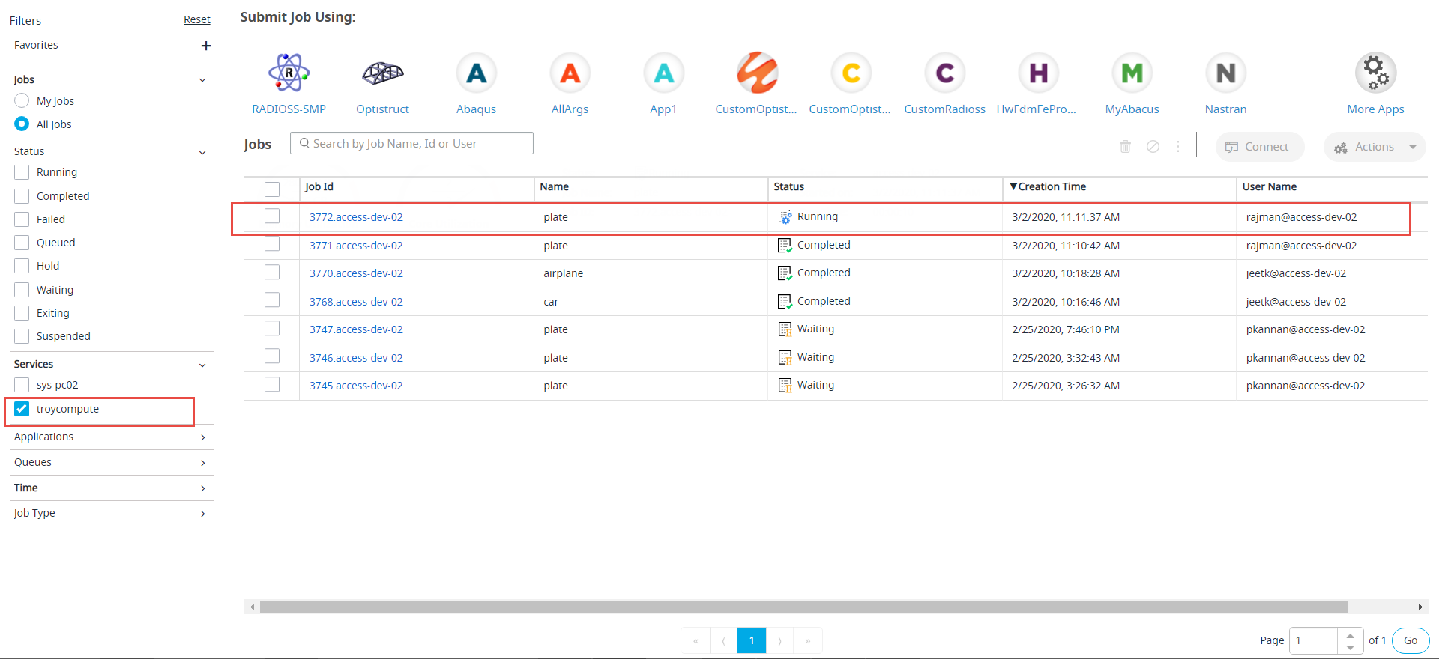1439x659 pixels.
Task: Click the Completed status icon for the car job
Action: 785,302
